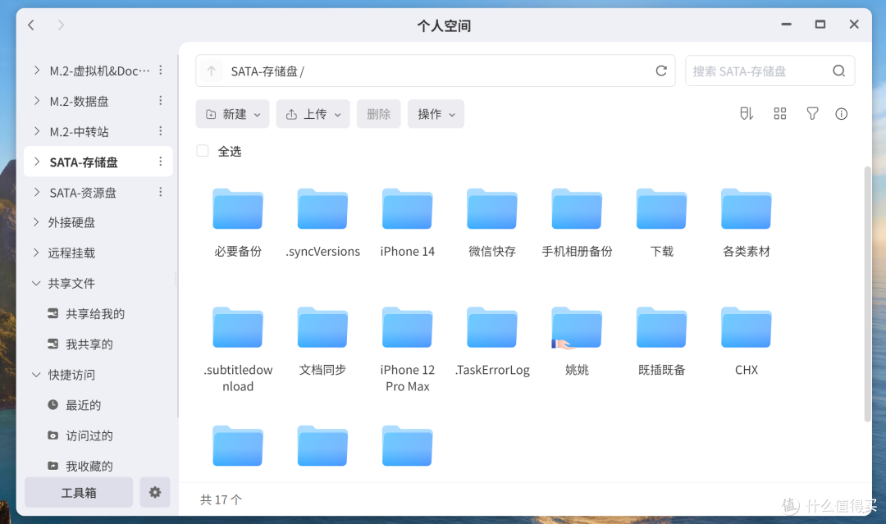Image resolution: width=886 pixels, height=524 pixels.
Task: Navigate back with left arrow
Action: click(x=31, y=25)
